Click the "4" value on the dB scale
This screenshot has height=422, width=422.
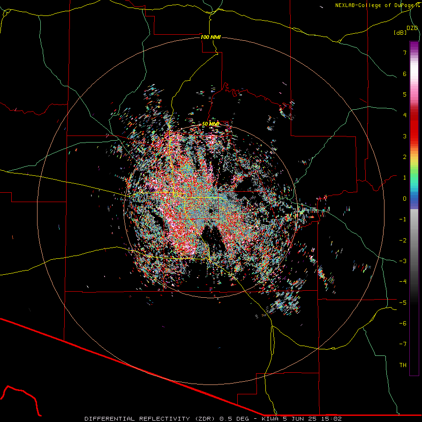pos(405,115)
